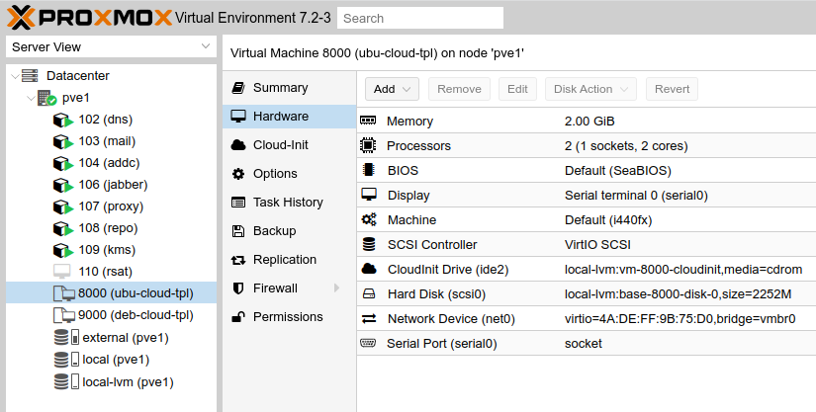Click the Remove button

click(459, 89)
